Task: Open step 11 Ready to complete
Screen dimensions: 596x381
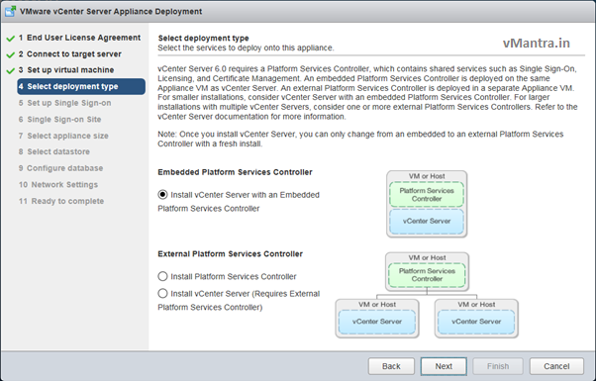Action: 61,201
